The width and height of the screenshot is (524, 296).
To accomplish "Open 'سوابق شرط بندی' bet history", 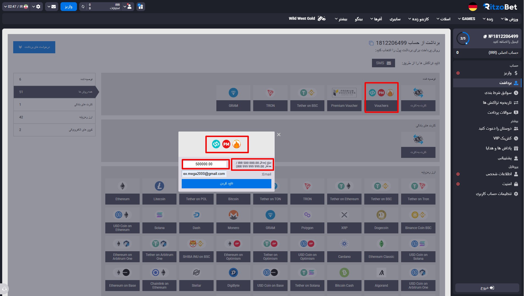I will coord(487,93).
